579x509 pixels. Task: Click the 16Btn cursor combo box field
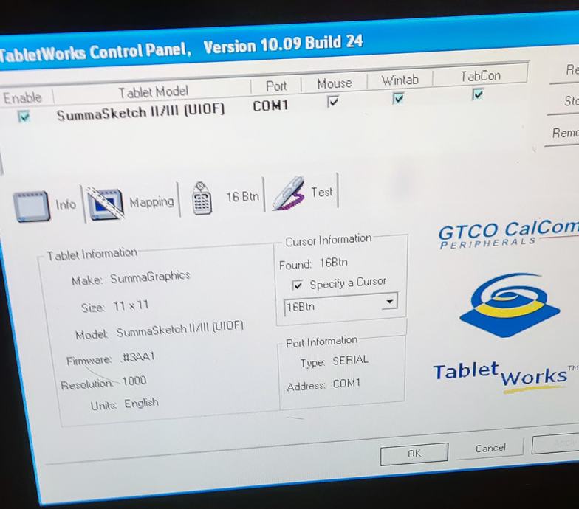pyautogui.click(x=340, y=305)
